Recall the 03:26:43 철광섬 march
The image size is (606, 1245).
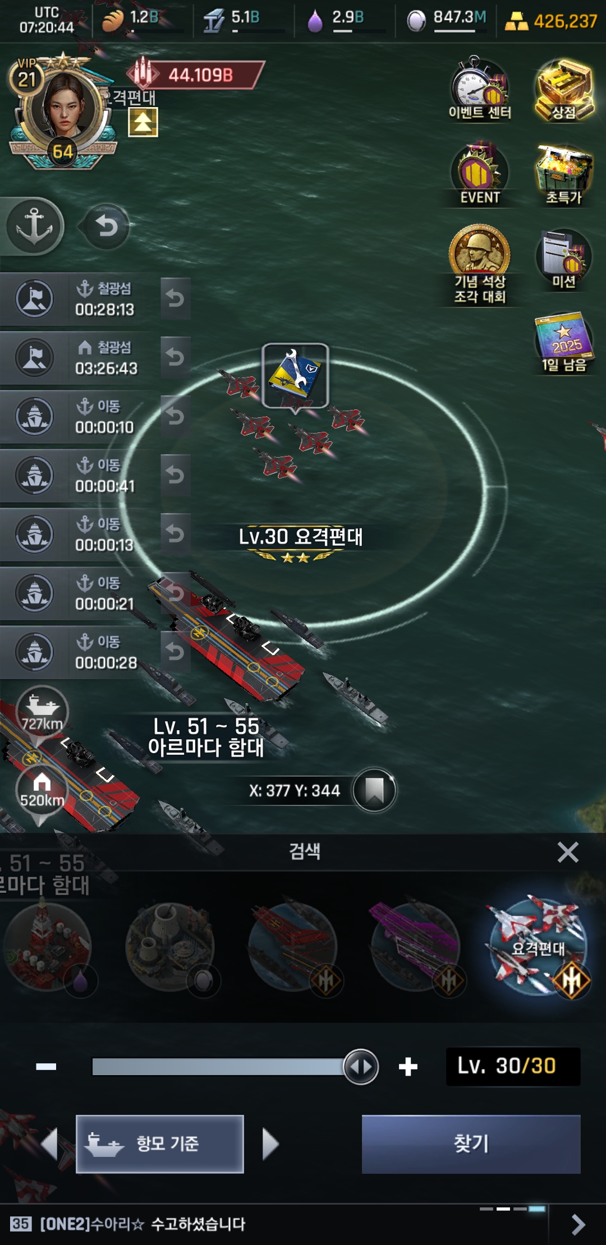[x=176, y=357]
